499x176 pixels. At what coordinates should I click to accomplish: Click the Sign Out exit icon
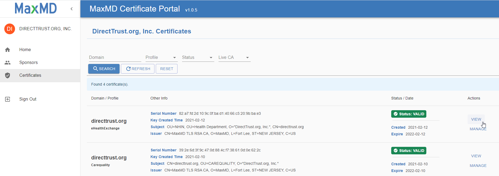click(8, 99)
